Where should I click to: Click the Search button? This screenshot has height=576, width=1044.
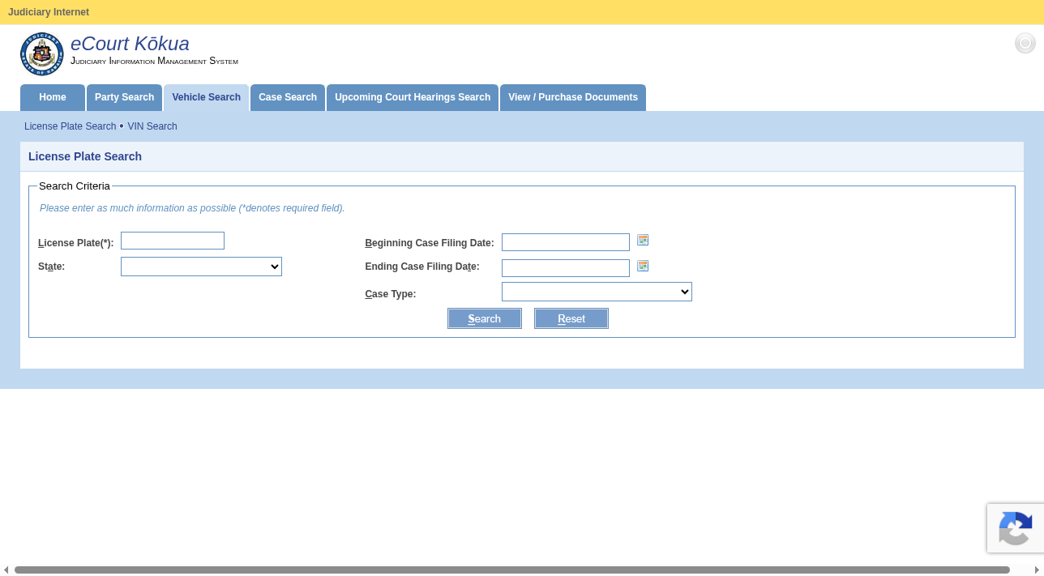[x=485, y=318]
